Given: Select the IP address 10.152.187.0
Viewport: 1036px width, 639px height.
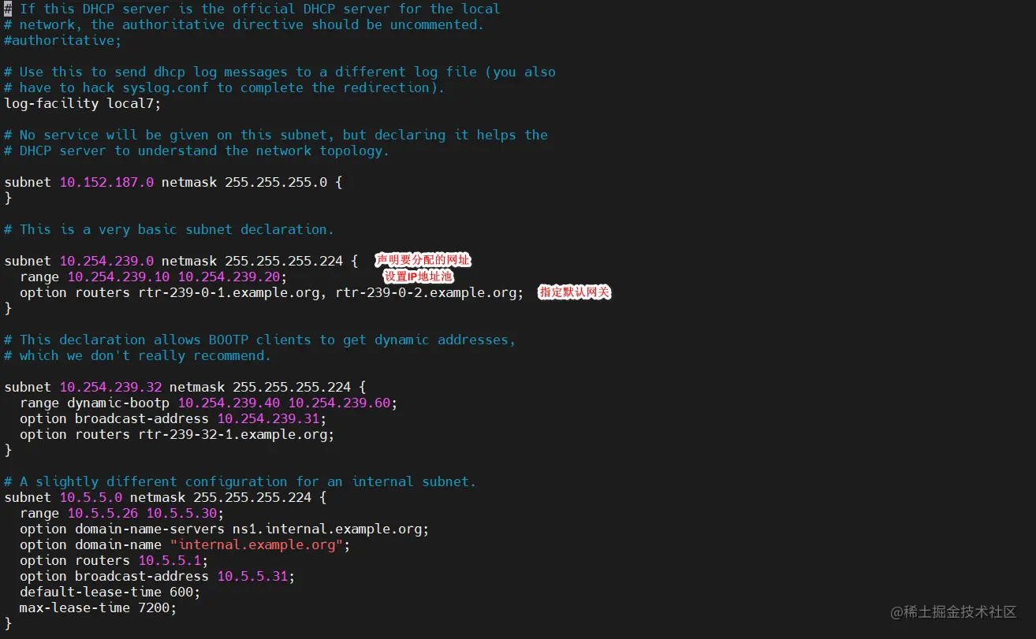Looking at the screenshot, I should [106, 182].
